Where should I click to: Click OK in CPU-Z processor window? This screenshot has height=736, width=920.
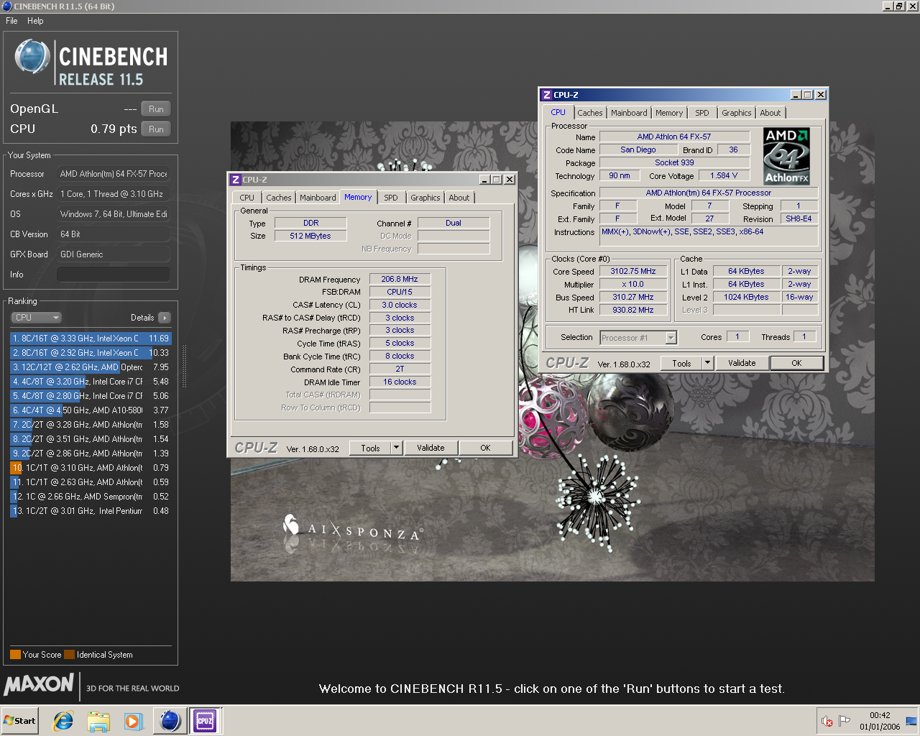(796, 364)
